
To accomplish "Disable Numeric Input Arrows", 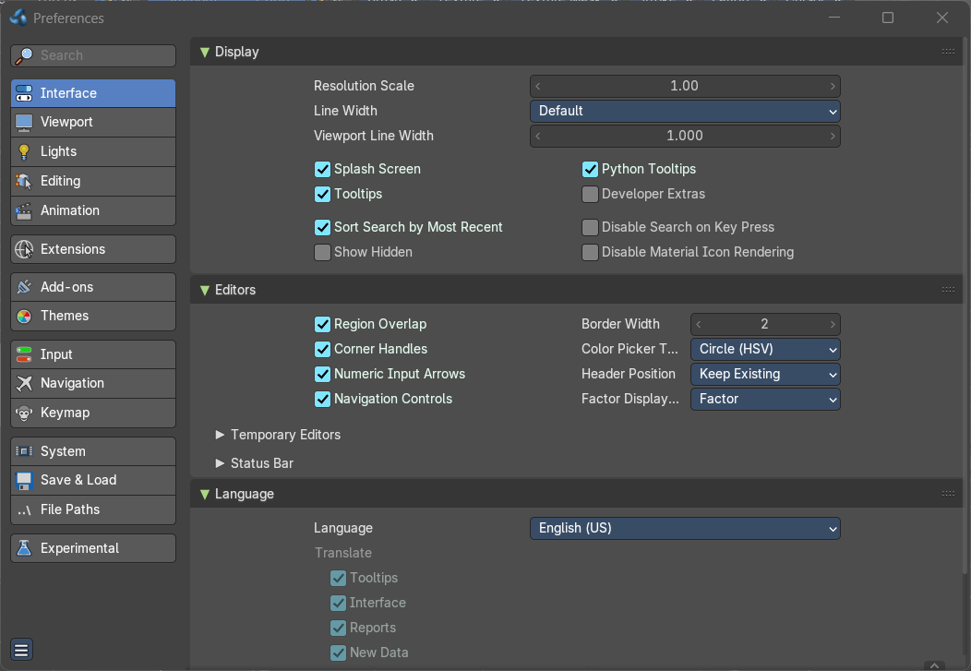I will point(323,374).
